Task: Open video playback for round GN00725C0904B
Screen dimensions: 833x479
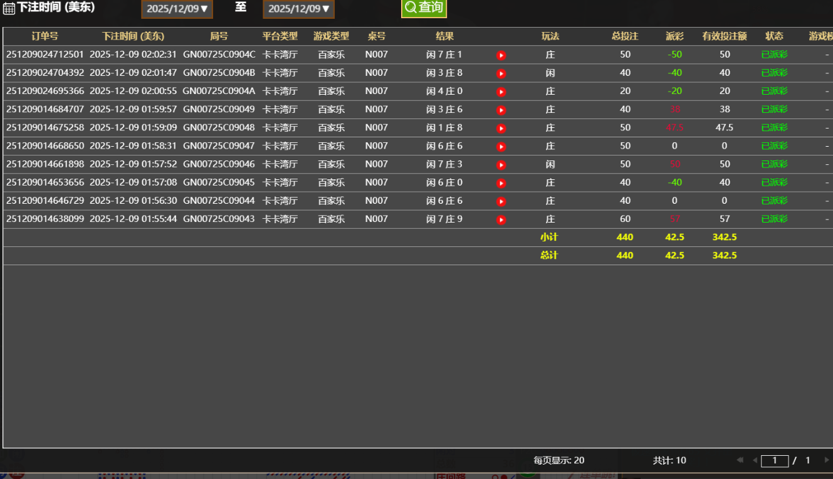Action: (501, 73)
